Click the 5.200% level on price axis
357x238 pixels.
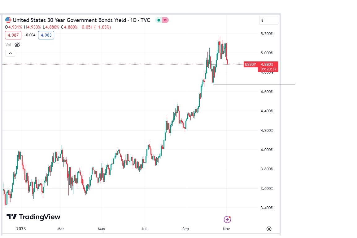point(267,34)
